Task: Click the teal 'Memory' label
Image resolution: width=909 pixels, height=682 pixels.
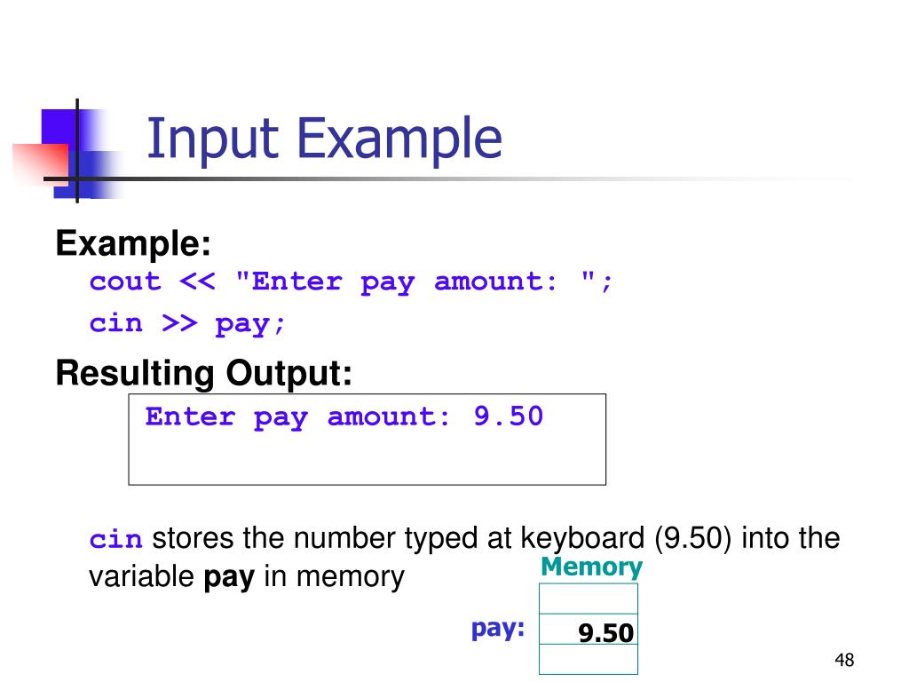Action: click(591, 567)
